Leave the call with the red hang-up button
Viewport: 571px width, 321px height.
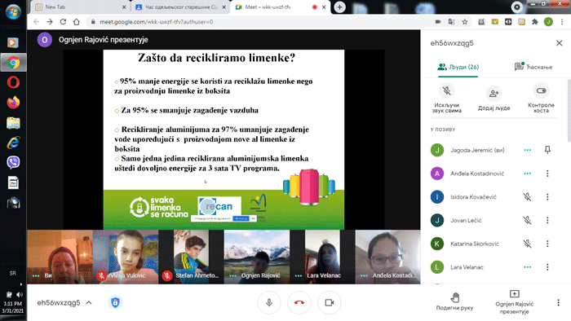(x=299, y=302)
